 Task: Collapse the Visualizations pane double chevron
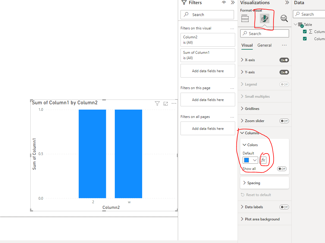tap(287, 2)
